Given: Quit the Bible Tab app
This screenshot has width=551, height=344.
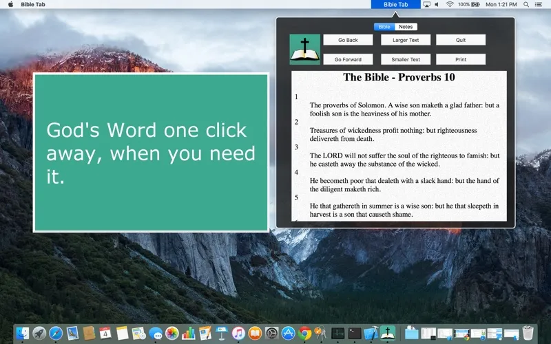Looking at the screenshot, I should pyautogui.click(x=461, y=40).
